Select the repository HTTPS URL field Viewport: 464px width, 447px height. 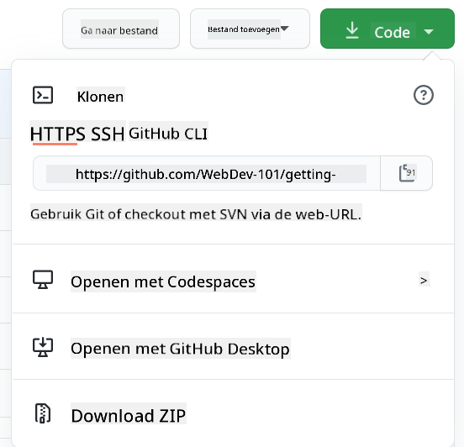[206, 174]
